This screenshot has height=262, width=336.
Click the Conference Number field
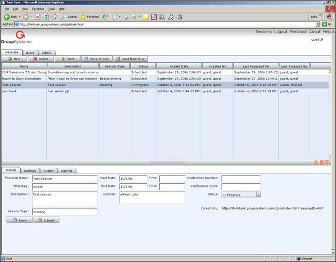click(x=241, y=179)
